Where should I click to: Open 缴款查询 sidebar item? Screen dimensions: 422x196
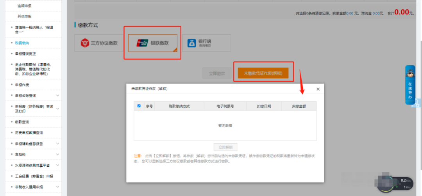pyautogui.click(x=22, y=122)
